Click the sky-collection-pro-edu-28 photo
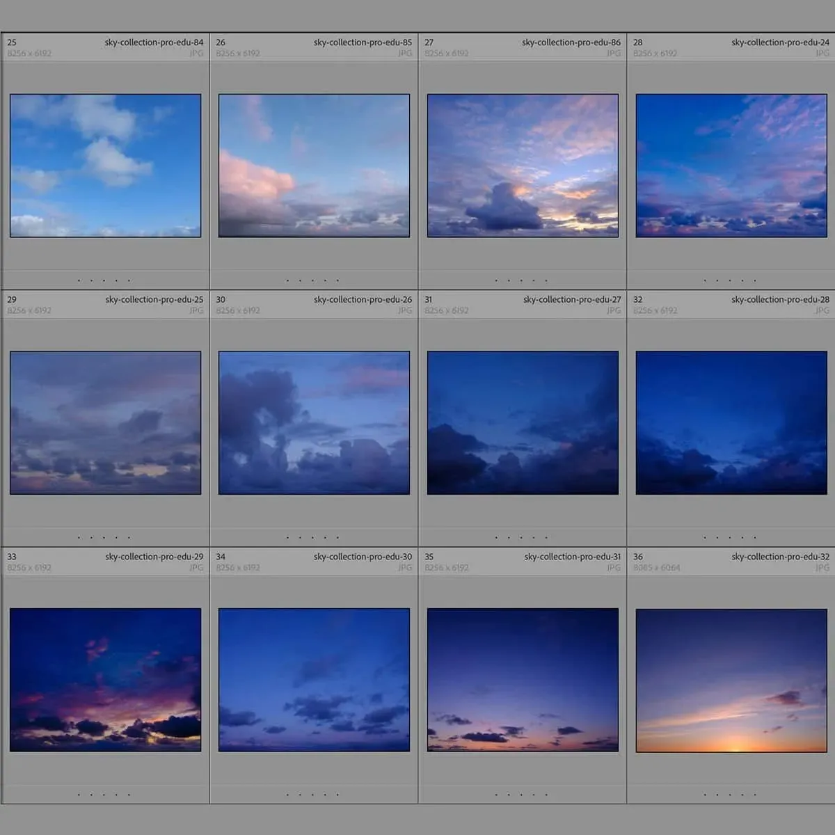The image size is (835, 835). coord(731,422)
